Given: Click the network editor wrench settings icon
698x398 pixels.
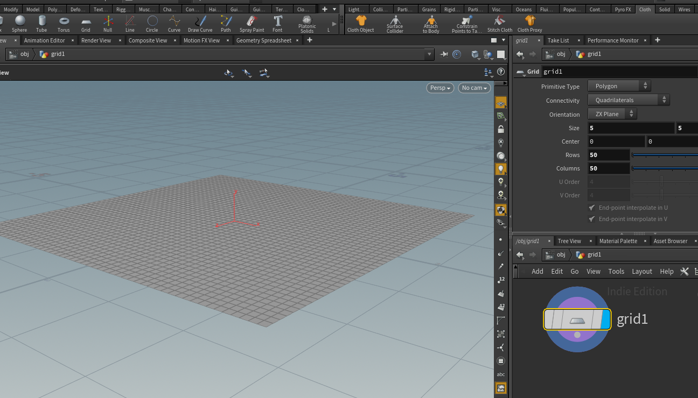Looking at the screenshot, I should [x=685, y=272].
